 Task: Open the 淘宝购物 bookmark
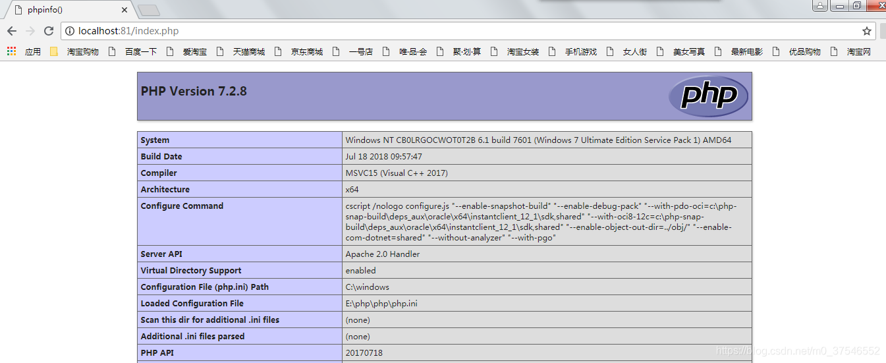[82, 51]
